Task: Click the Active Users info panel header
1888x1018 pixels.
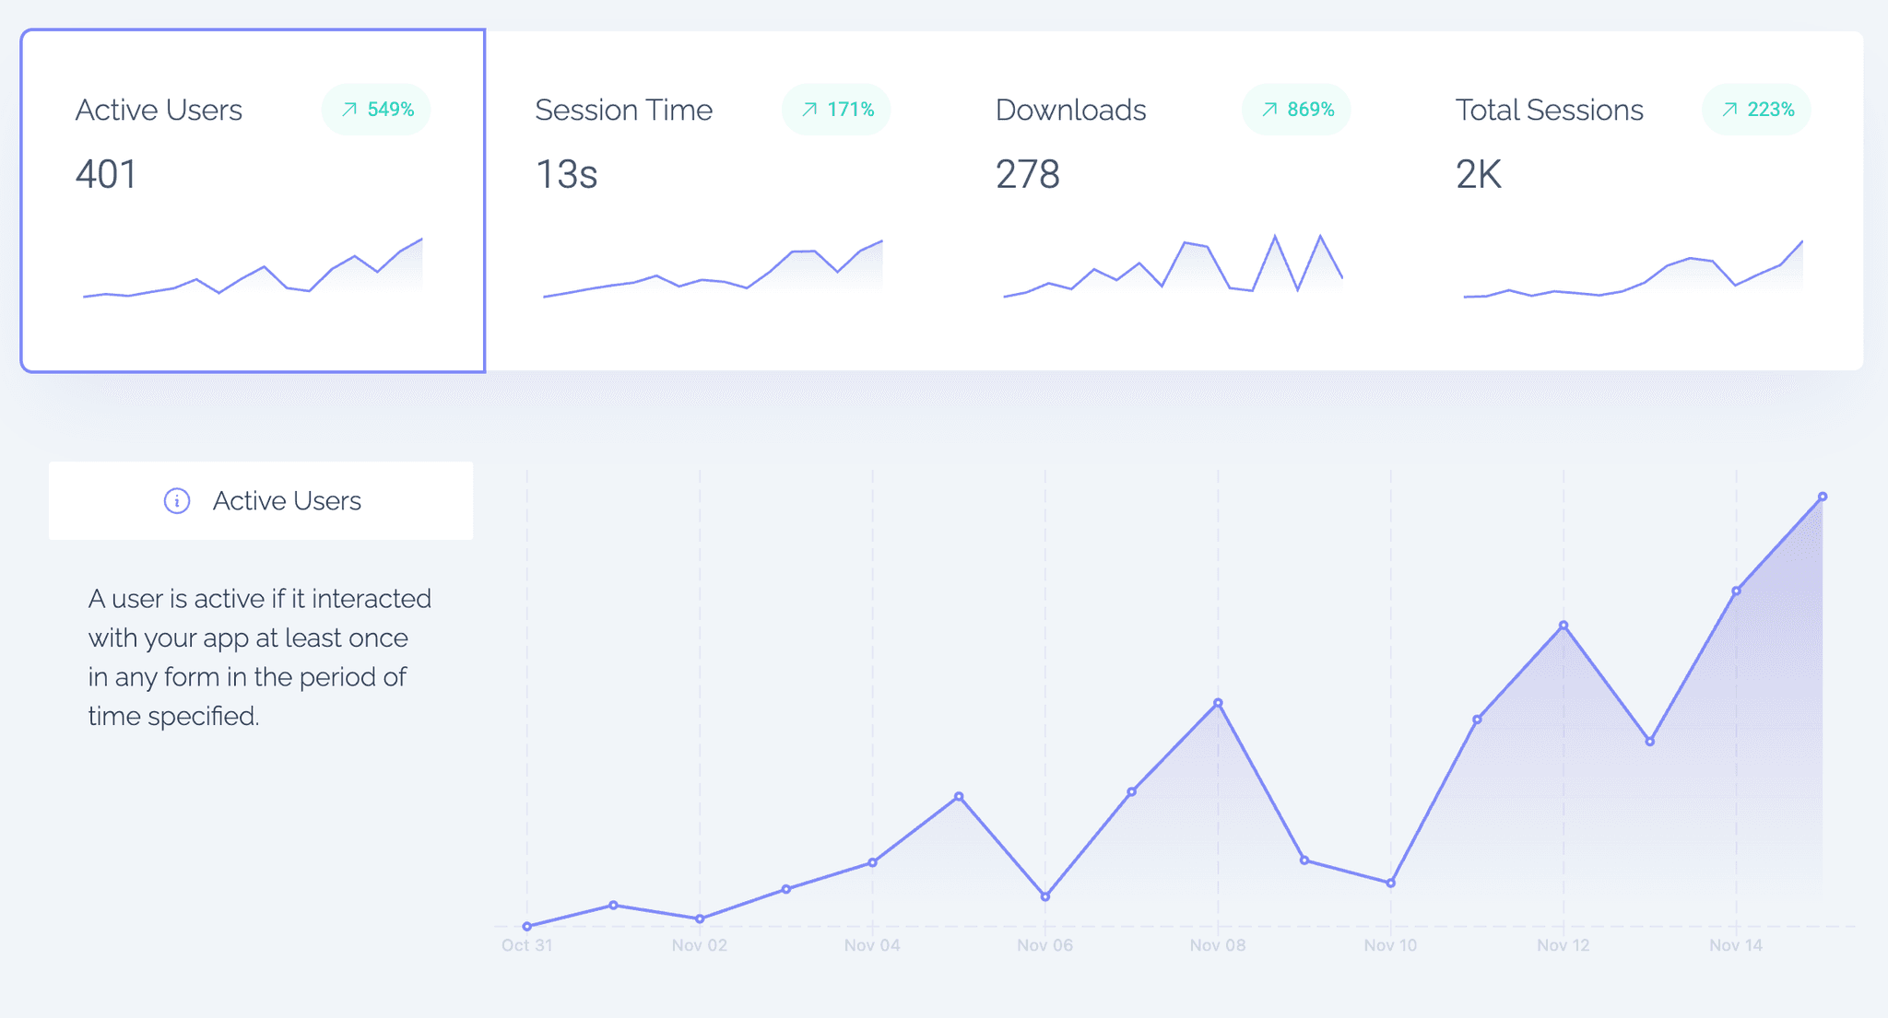Action: point(261,500)
